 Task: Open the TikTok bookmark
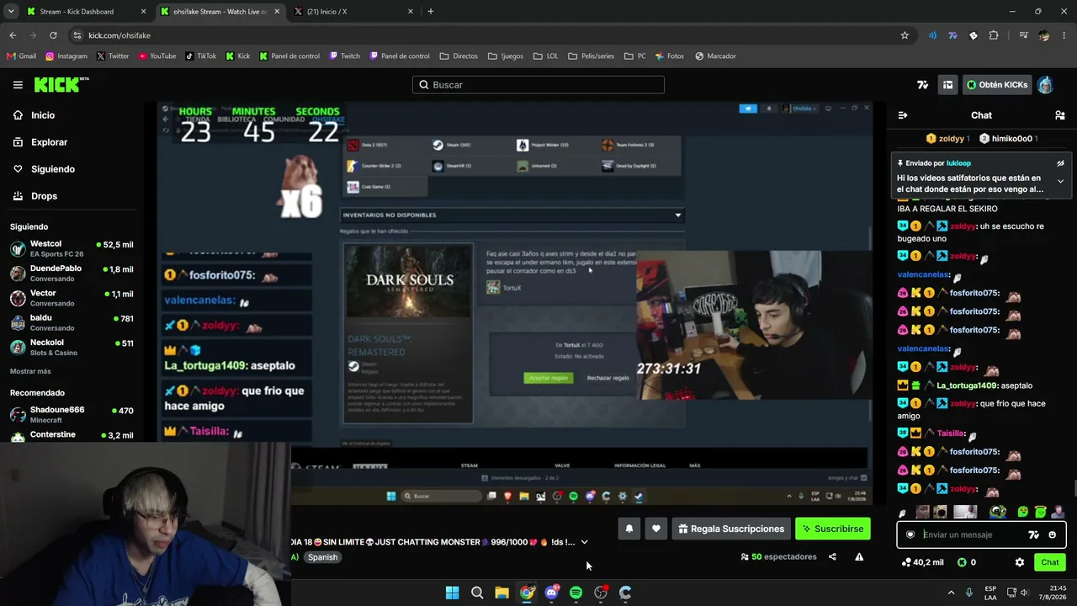[201, 56]
